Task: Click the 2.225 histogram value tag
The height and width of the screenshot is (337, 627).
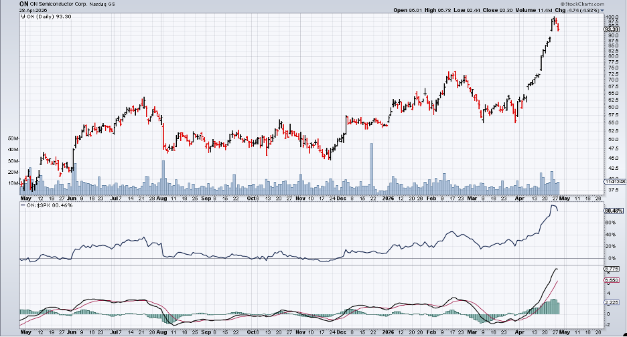Action: 611,303
